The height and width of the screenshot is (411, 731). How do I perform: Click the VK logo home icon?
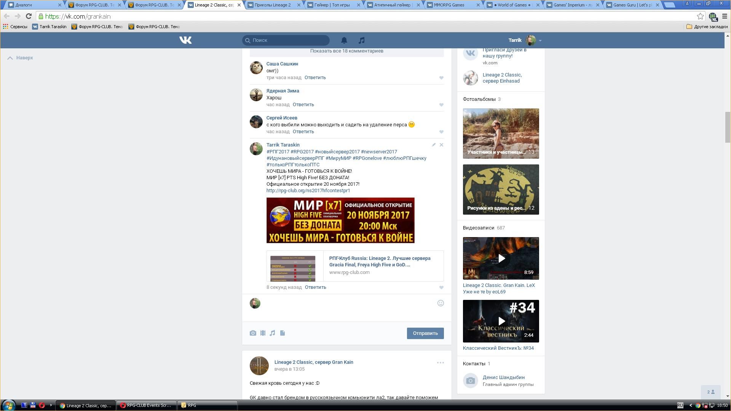coord(185,40)
